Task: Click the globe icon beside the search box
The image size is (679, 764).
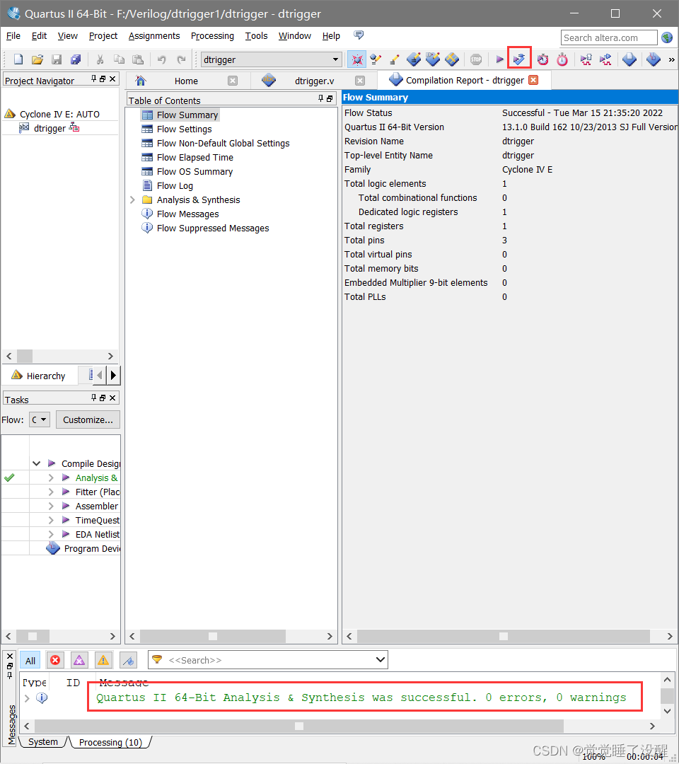Action: click(x=667, y=37)
